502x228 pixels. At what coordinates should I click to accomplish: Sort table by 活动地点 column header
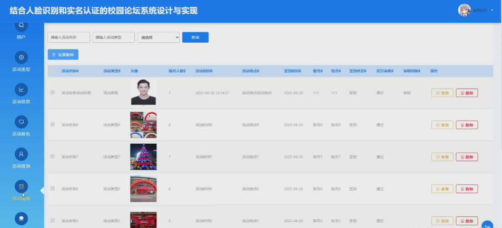point(251,71)
